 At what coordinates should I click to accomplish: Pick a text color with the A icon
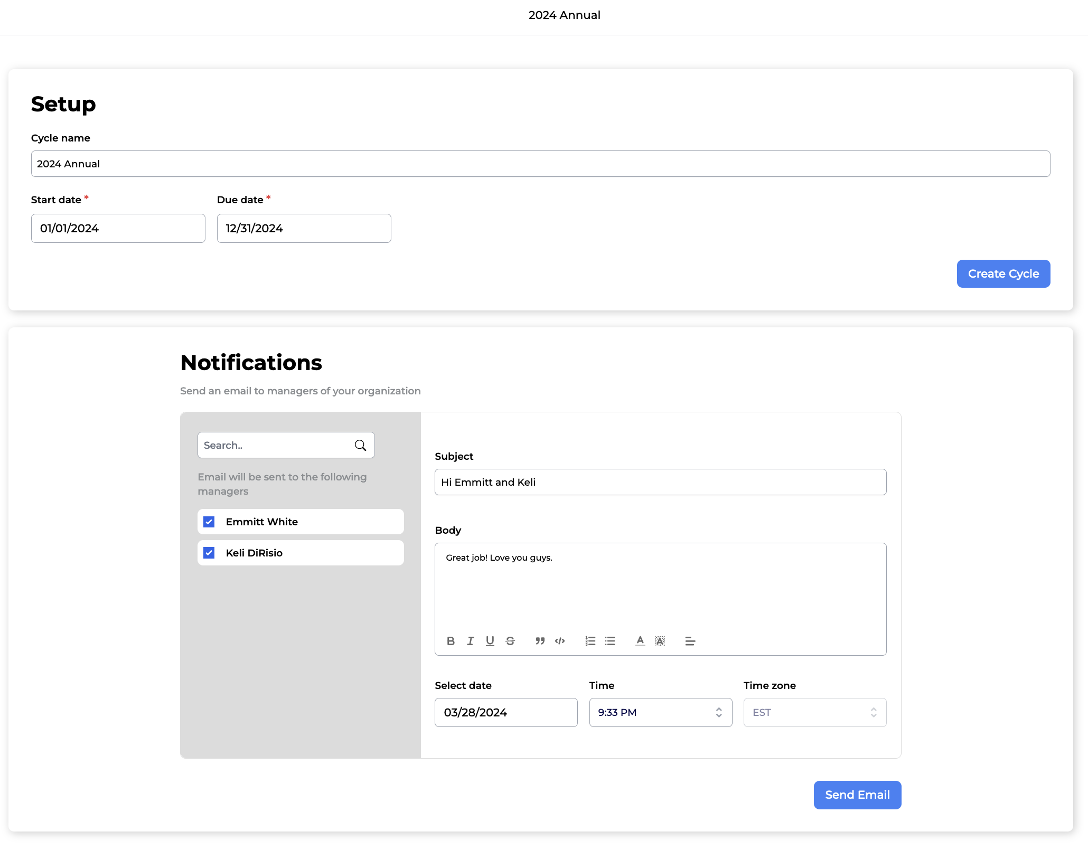point(640,641)
